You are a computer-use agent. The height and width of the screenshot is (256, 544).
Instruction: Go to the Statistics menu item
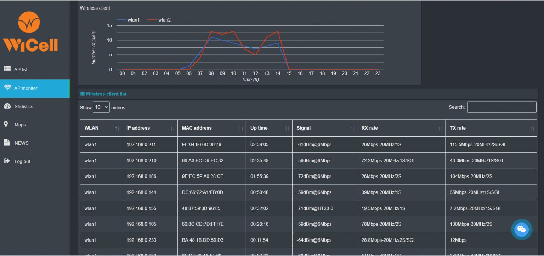coord(35,106)
